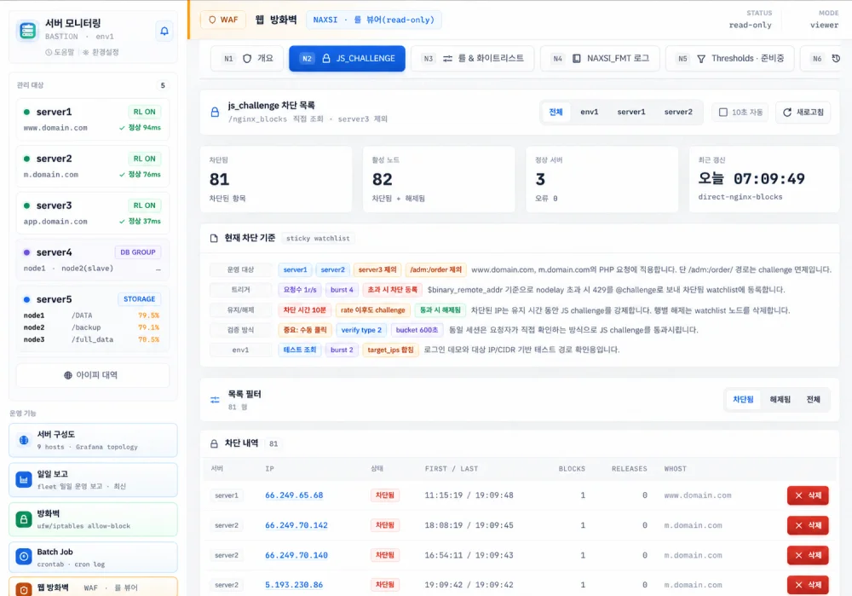852x596 pixels.
Task: Open IP link 66.249.70.140
Action: click(296, 555)
